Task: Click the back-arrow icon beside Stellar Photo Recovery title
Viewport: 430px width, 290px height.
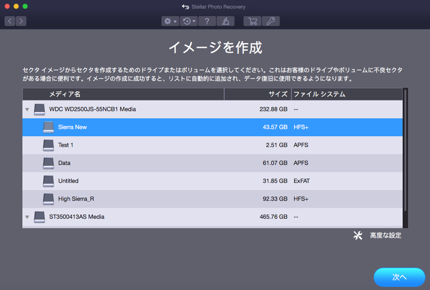Action: tap(185, 7)
